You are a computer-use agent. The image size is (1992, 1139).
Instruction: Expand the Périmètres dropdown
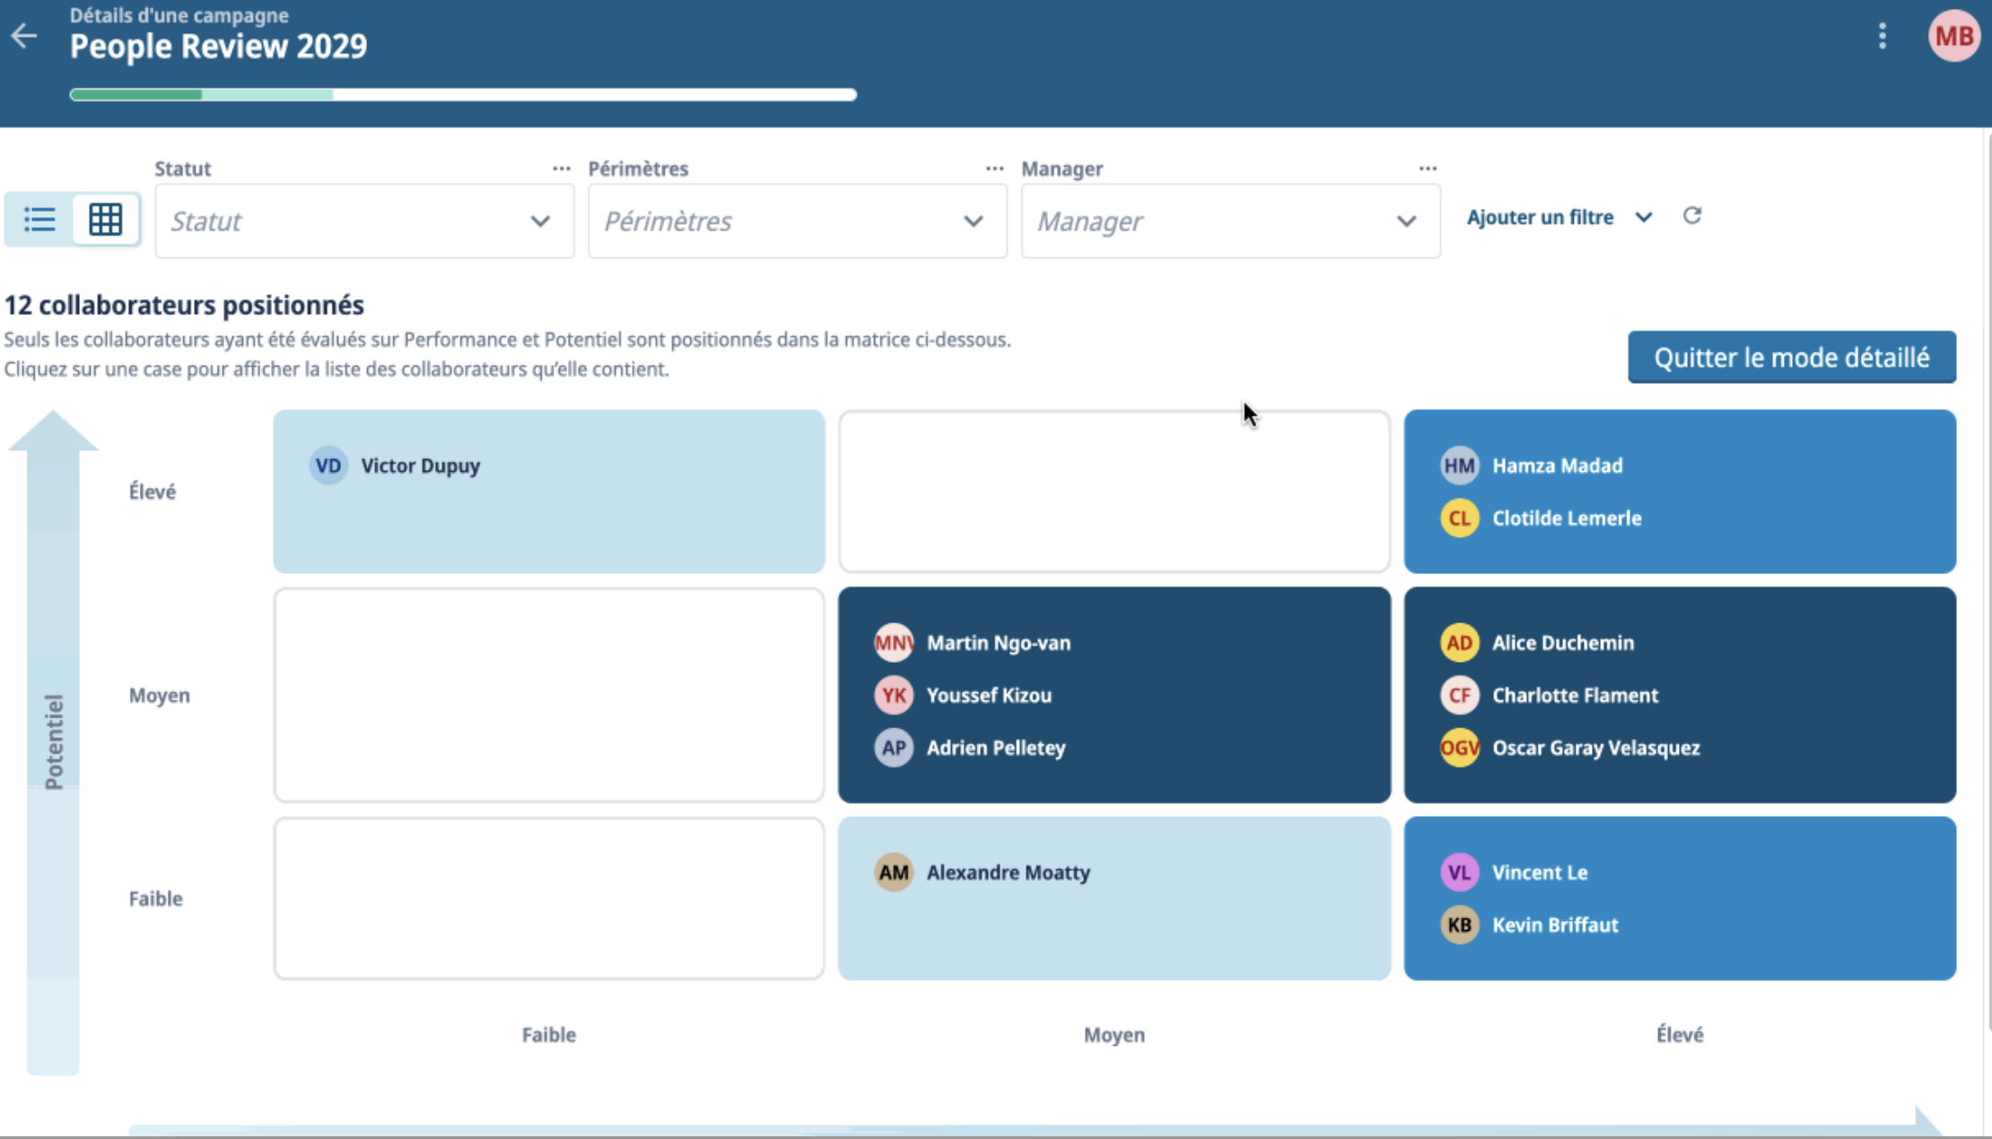coord(798,222)
